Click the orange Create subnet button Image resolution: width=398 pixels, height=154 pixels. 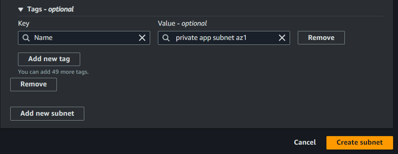click(x=359, y=143)
